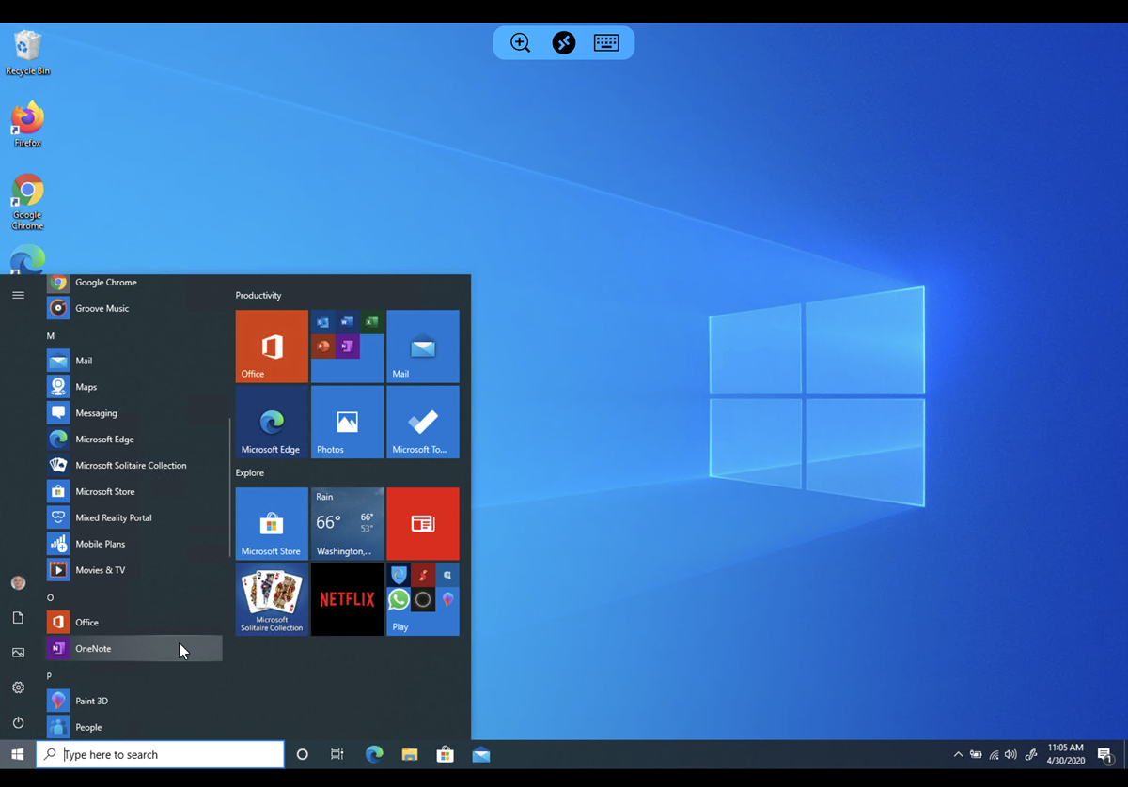
Task: Open Office from the Start app list
Action: 134,623
